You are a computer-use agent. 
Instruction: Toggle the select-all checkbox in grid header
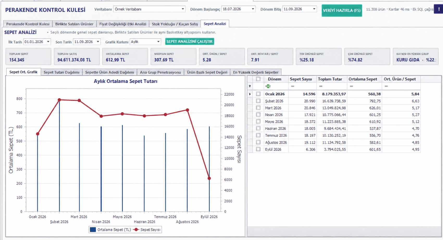click(258, 79)
